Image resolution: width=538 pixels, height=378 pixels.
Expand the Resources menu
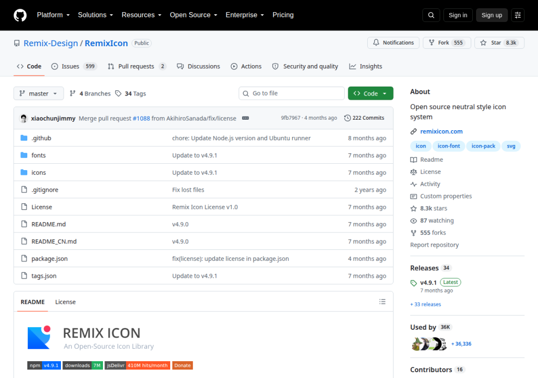click(x=141, y=15)
